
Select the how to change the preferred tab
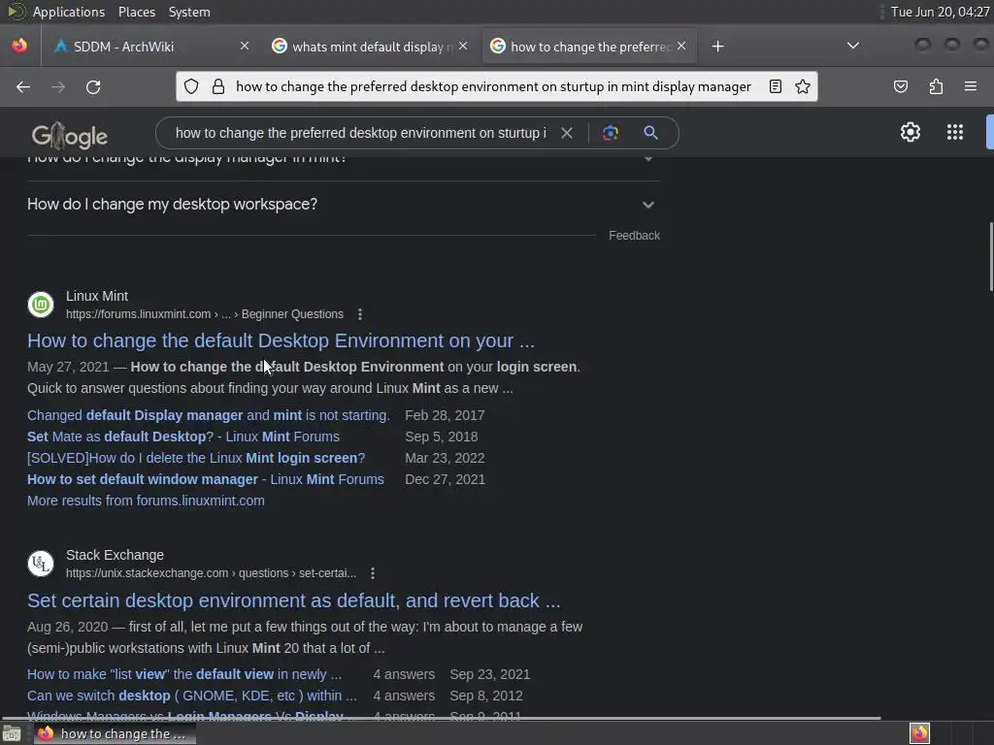pos(589,47)
